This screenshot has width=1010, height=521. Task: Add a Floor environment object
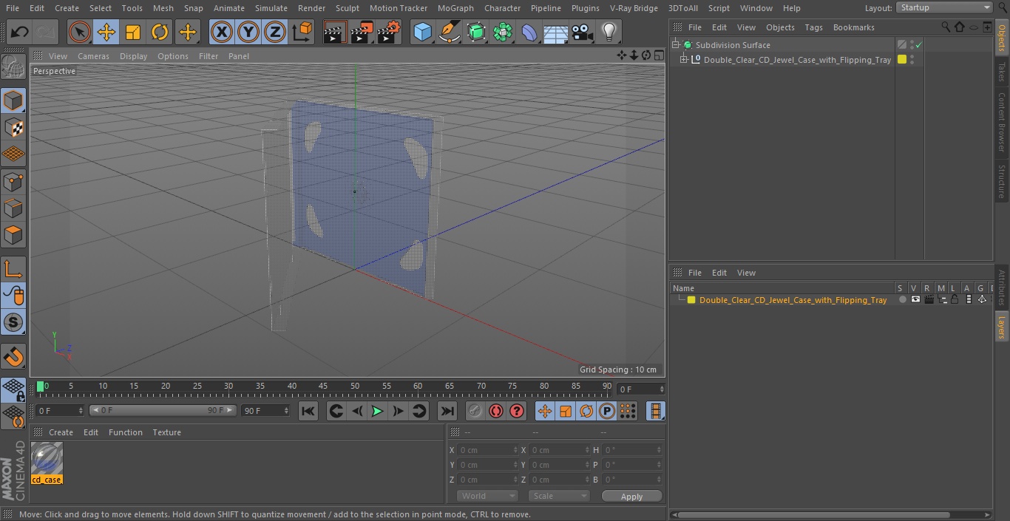click(556, 32)
